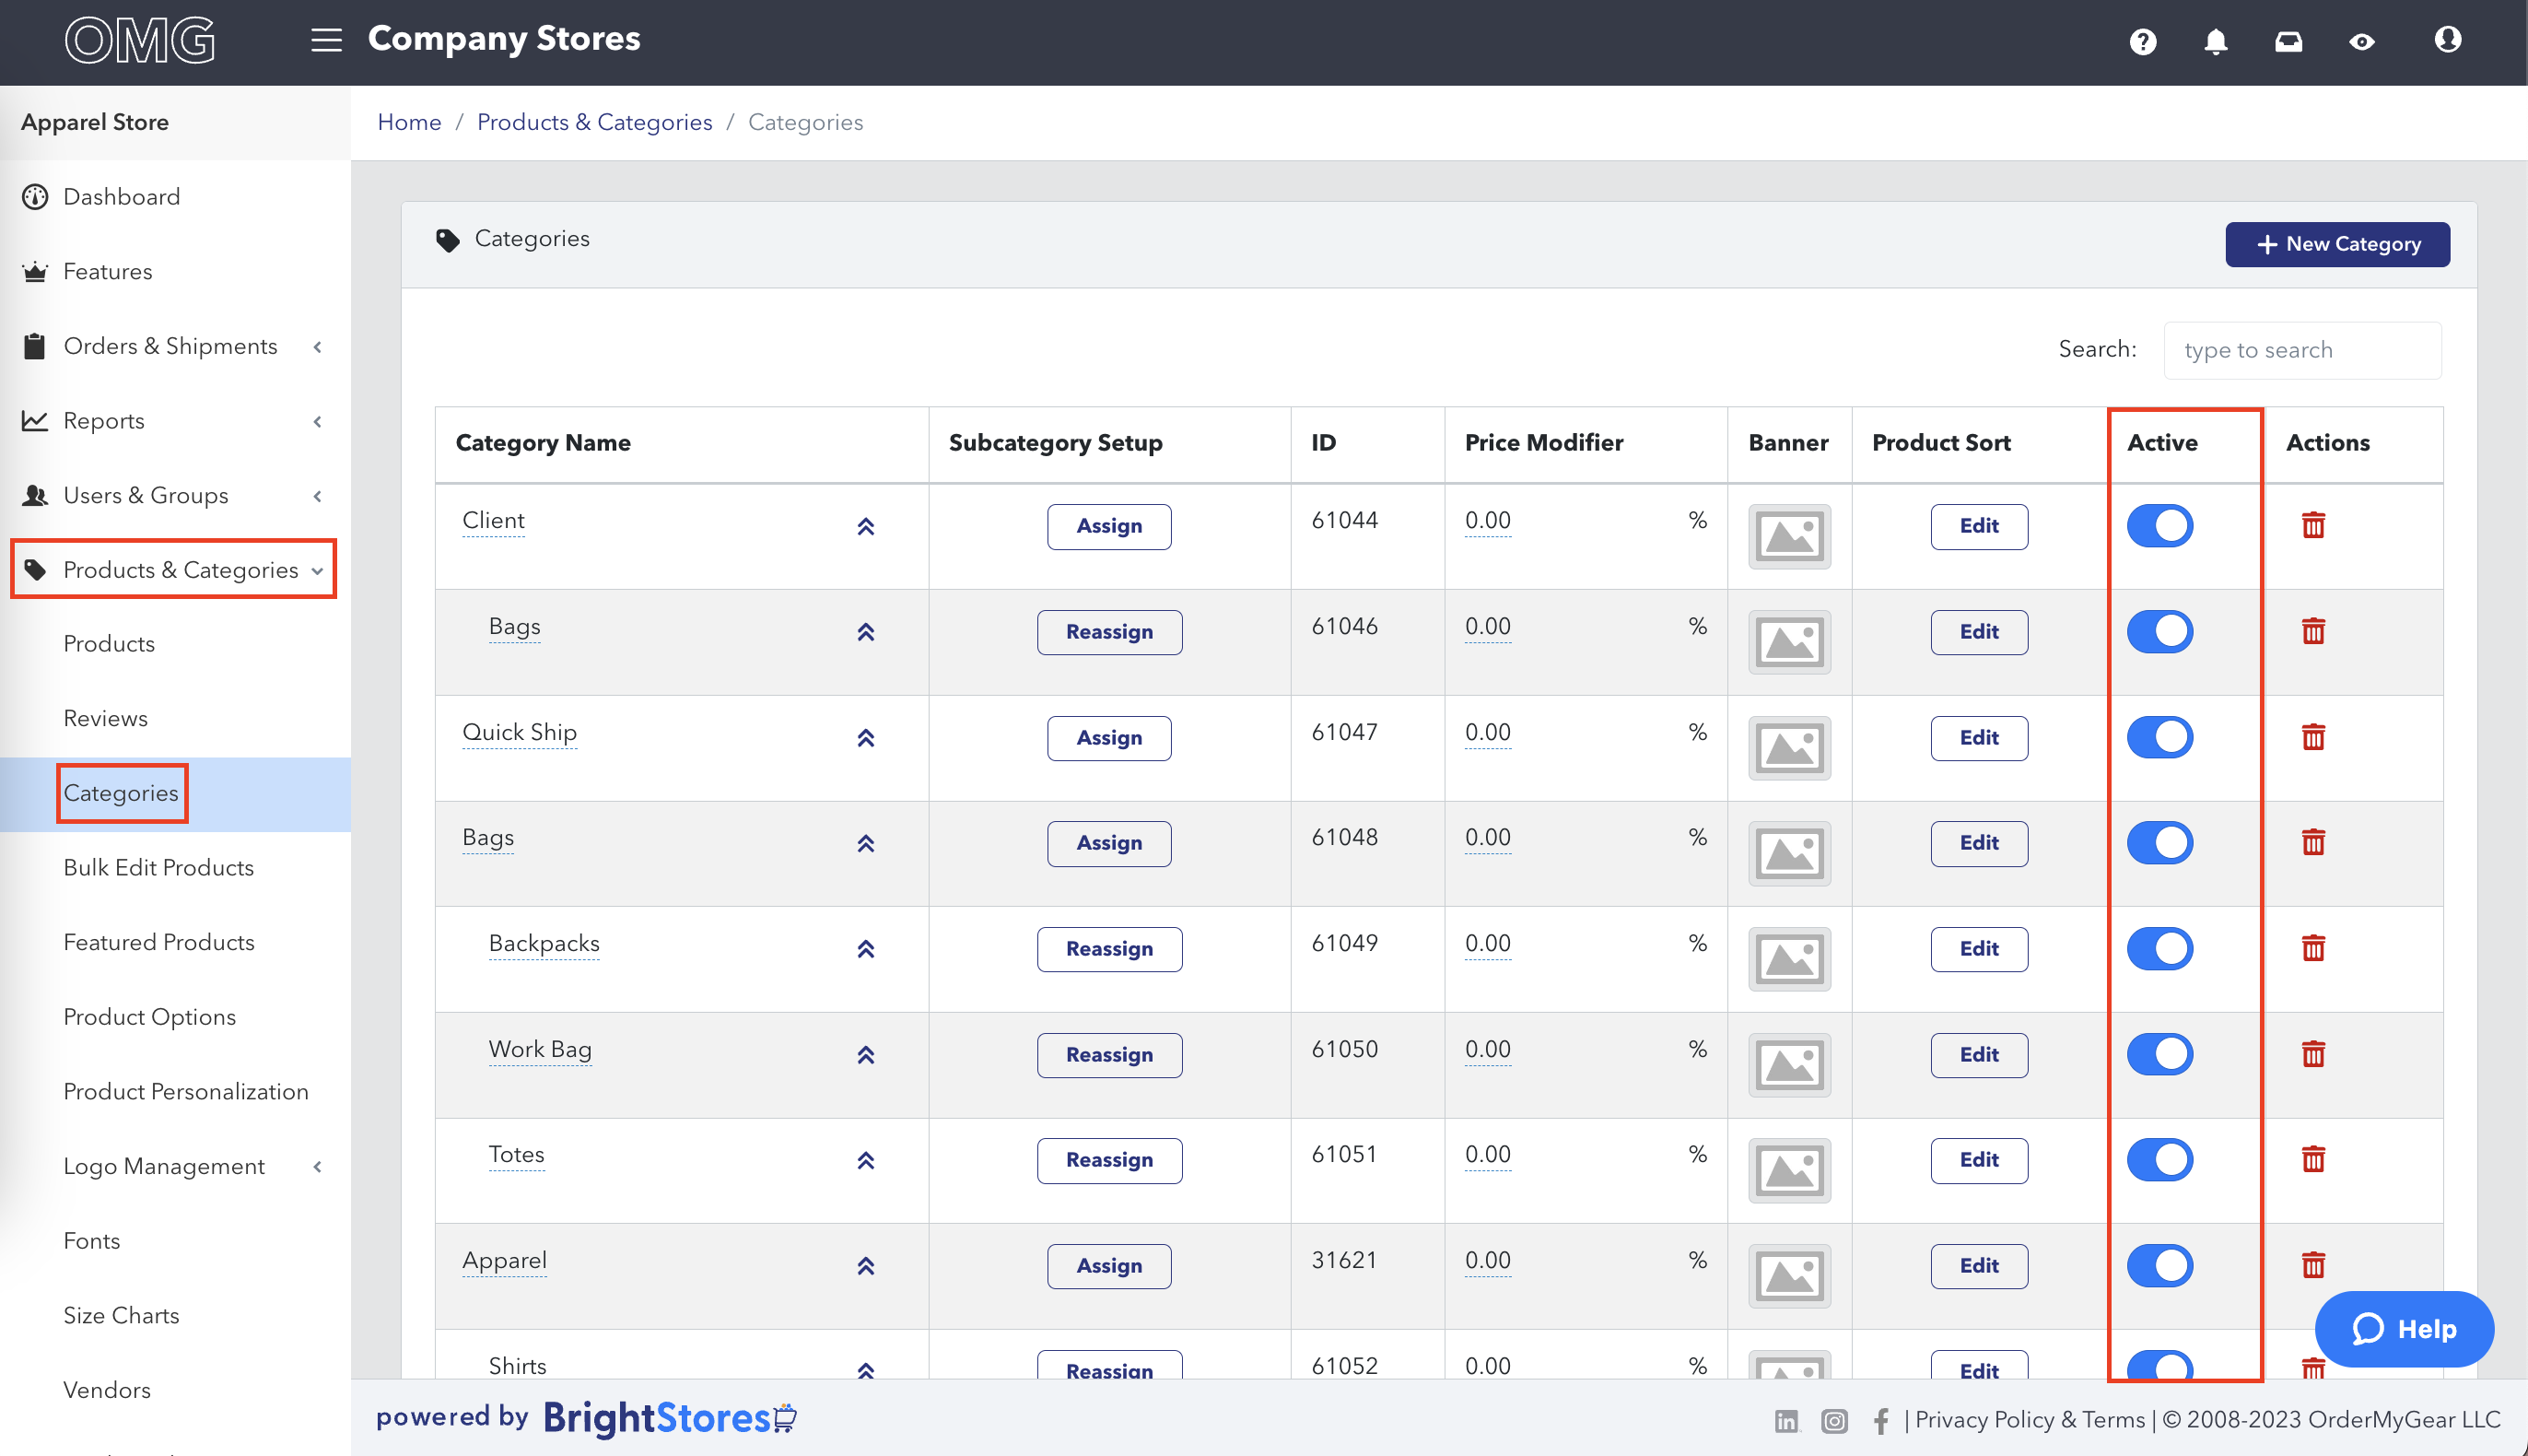Toggle Active switch for Work Bag category
This screenshot has height=1456, width=2528.
pos(2159,1054)
